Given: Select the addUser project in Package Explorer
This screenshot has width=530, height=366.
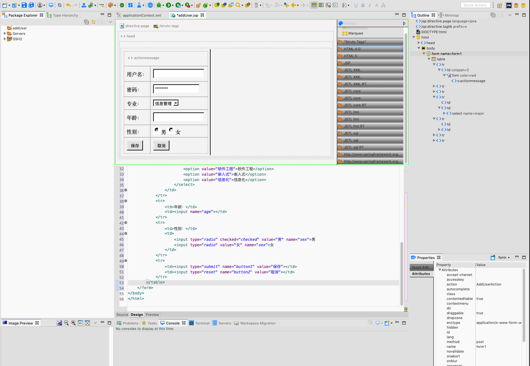Looking at the screenshot, I should [17, 28].
